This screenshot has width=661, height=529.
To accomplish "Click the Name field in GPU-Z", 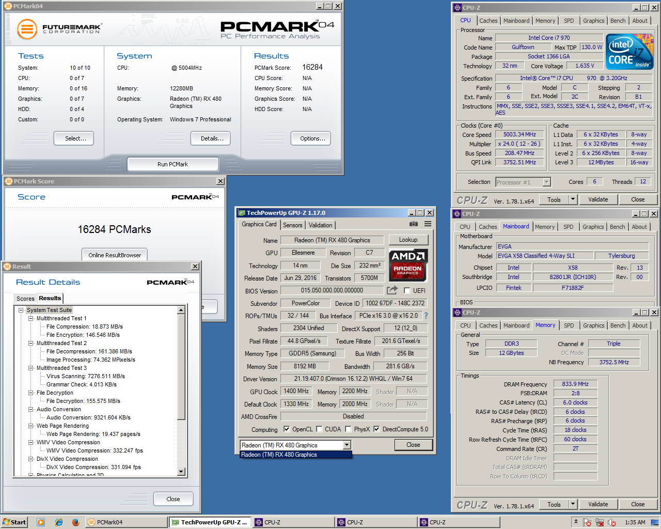I will pos(332,240).
